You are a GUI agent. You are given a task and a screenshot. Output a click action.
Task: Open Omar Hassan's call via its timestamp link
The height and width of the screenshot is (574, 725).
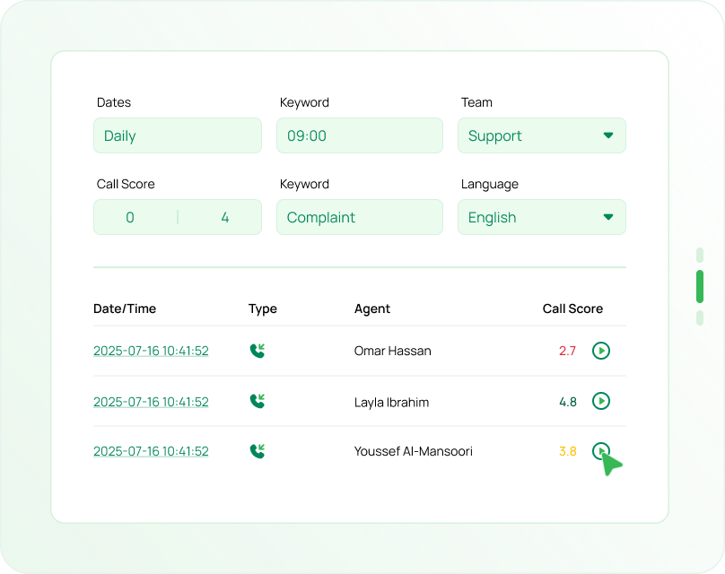pyautogui.click(x=151, y=351)
